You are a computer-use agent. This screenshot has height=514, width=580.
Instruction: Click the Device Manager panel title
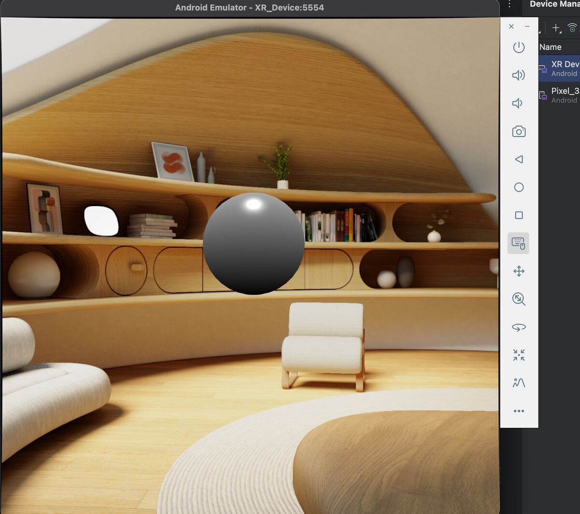[554, 4]
